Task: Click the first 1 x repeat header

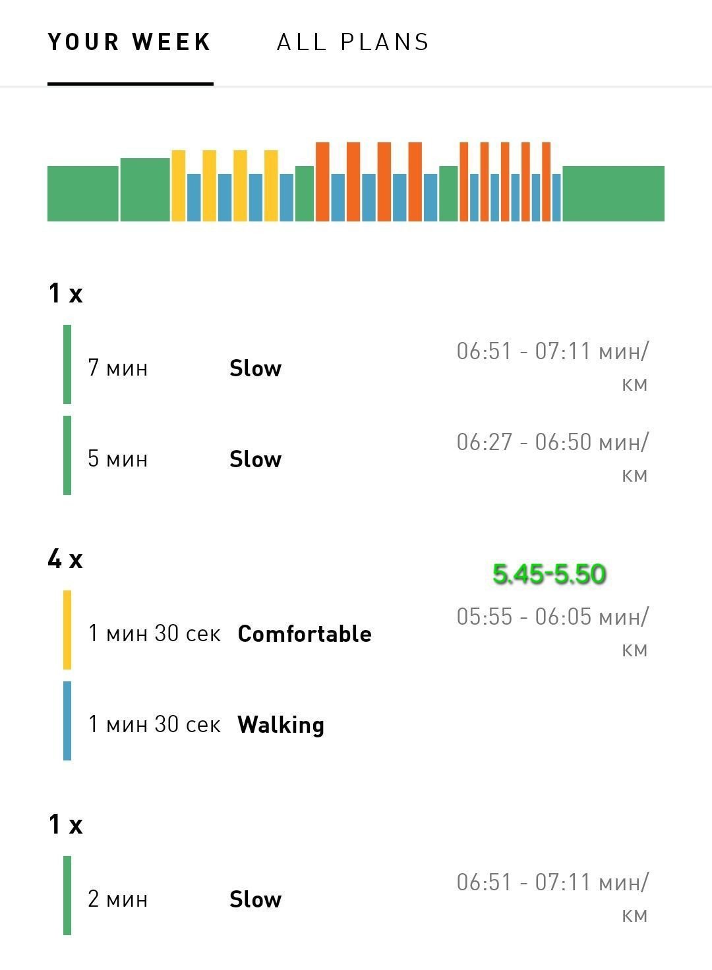Action: coord(65,293)
